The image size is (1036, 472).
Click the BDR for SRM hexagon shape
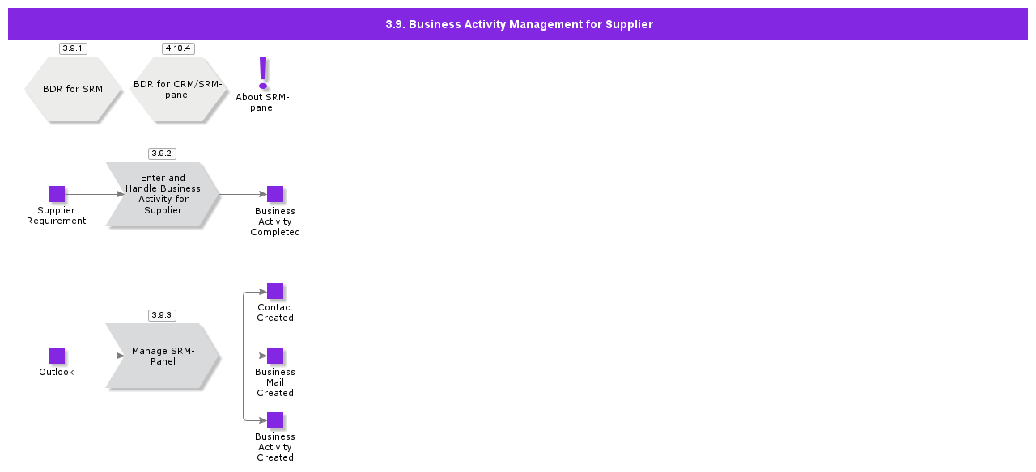pos(73,89)
